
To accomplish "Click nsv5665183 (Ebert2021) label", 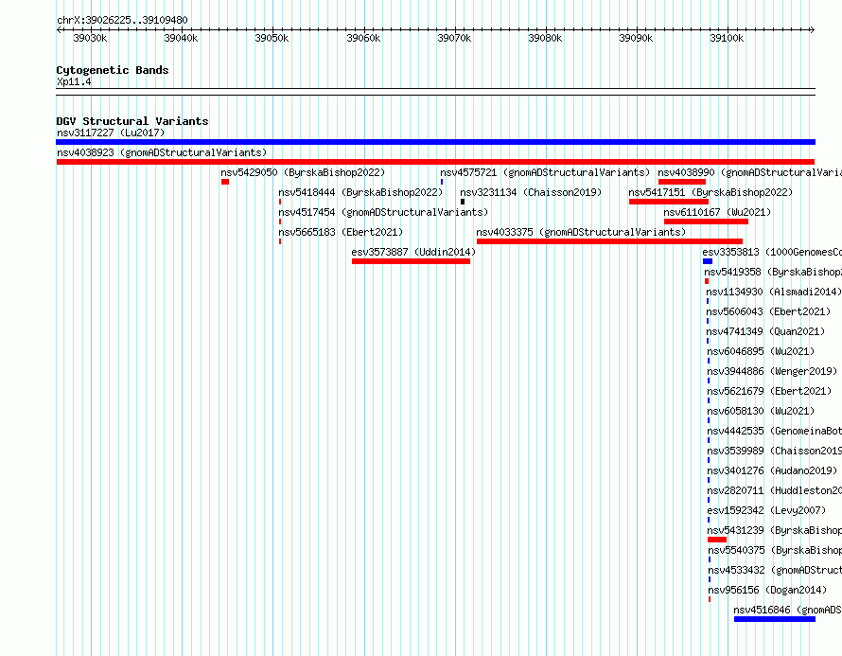I will [341, 232].
